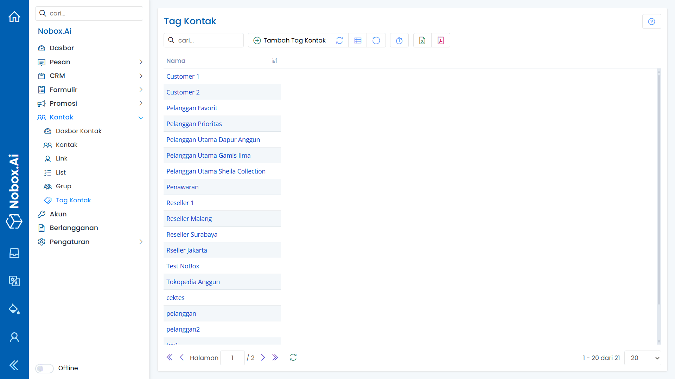Export tag list to Excel

click(422, 40)
